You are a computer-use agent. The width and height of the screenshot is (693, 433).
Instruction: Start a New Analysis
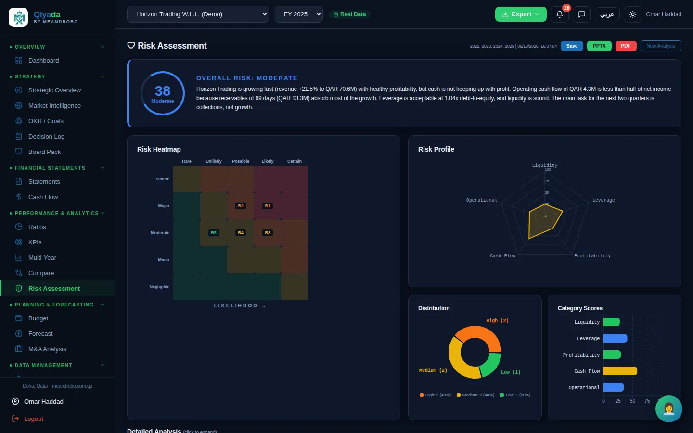661,46
